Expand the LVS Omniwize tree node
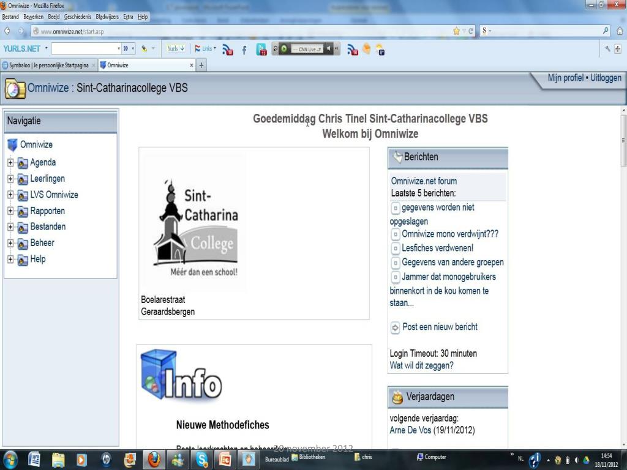This screenshot has height=470, width=627. (x=10, y=195)
